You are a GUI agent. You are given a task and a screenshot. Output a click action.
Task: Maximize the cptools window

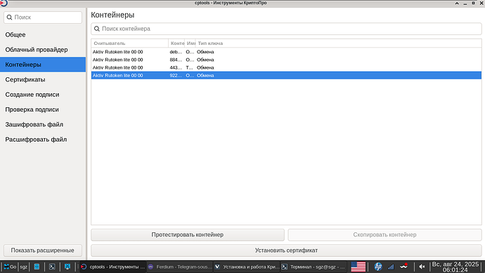[x=473, y=3]
